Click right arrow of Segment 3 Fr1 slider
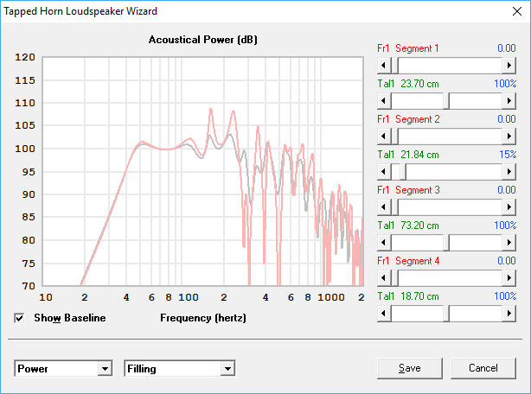The image size is (531, 394). (509, 207)
